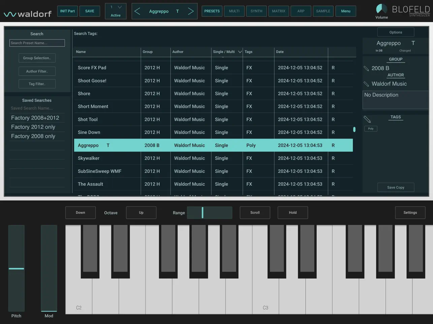Switch to the SYNTH tab

(256, 11)
